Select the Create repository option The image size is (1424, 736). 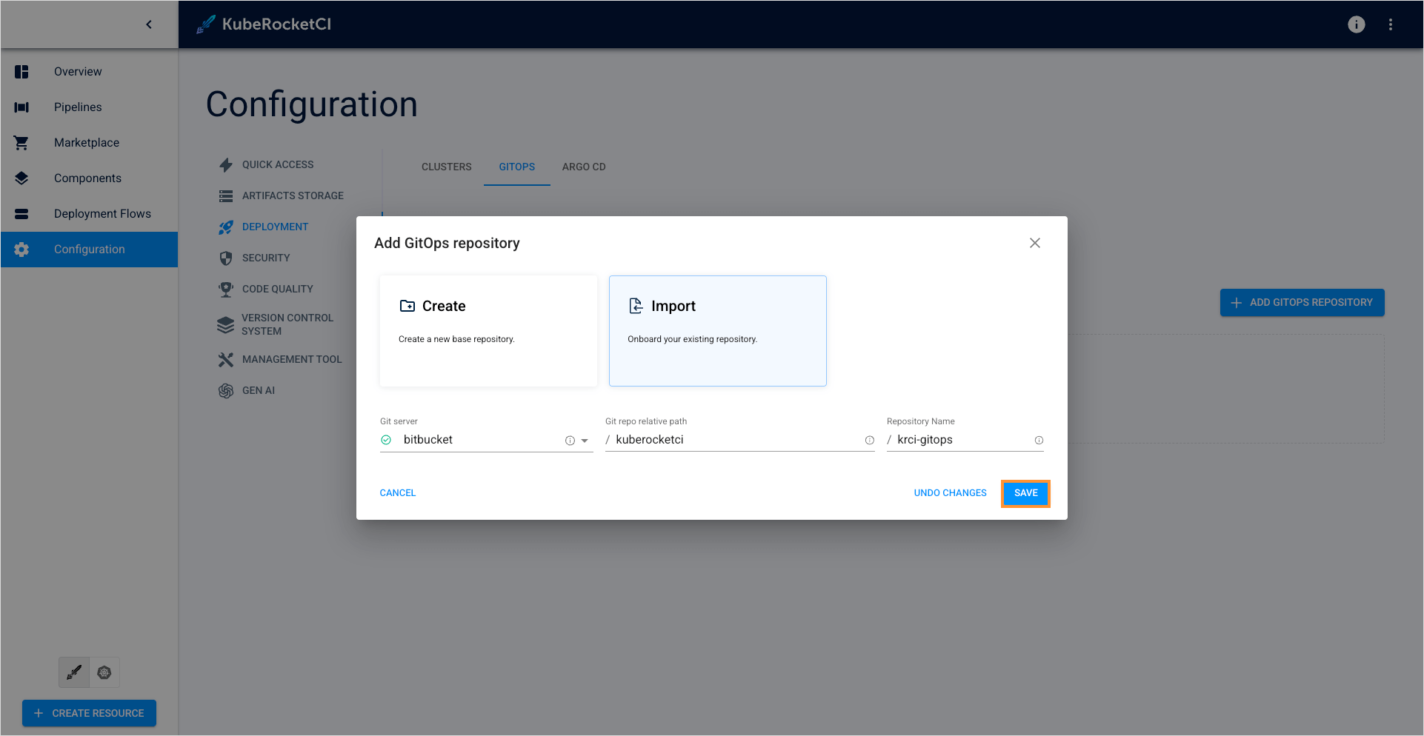488,331
